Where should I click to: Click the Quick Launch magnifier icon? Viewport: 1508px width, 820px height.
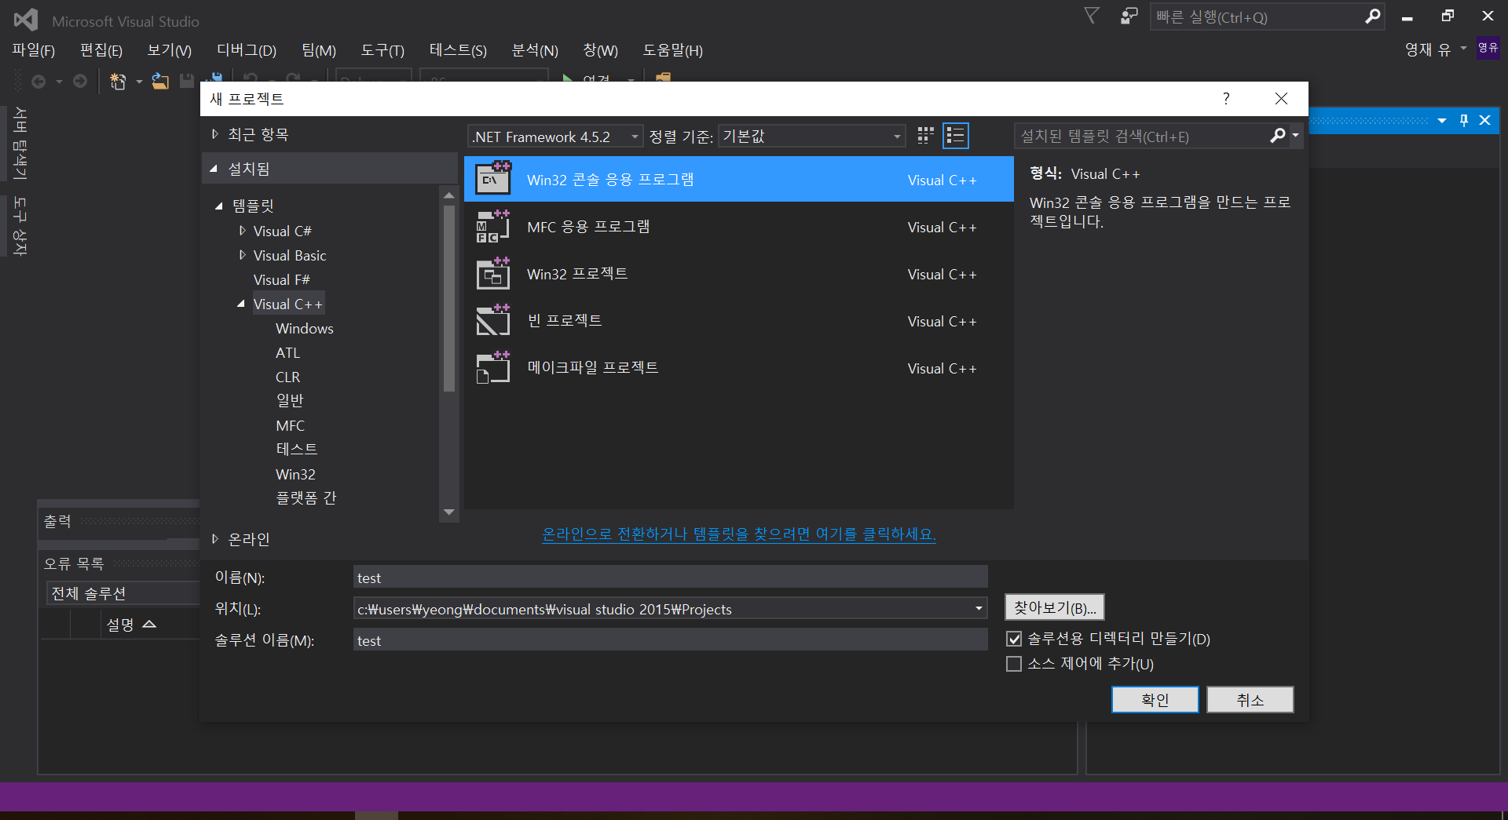click(1372, 16)
